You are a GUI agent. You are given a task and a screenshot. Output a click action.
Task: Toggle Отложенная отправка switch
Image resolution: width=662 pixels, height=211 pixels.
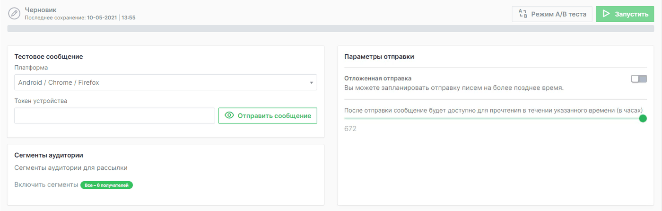[639, 79]
